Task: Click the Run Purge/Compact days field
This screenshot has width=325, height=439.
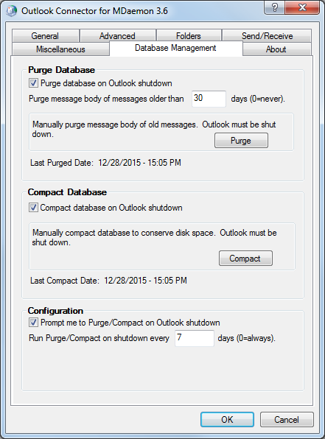Action: tap(195, 338)
